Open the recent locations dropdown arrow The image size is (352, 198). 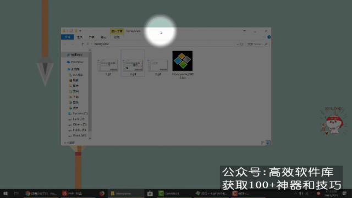point(78,44)
